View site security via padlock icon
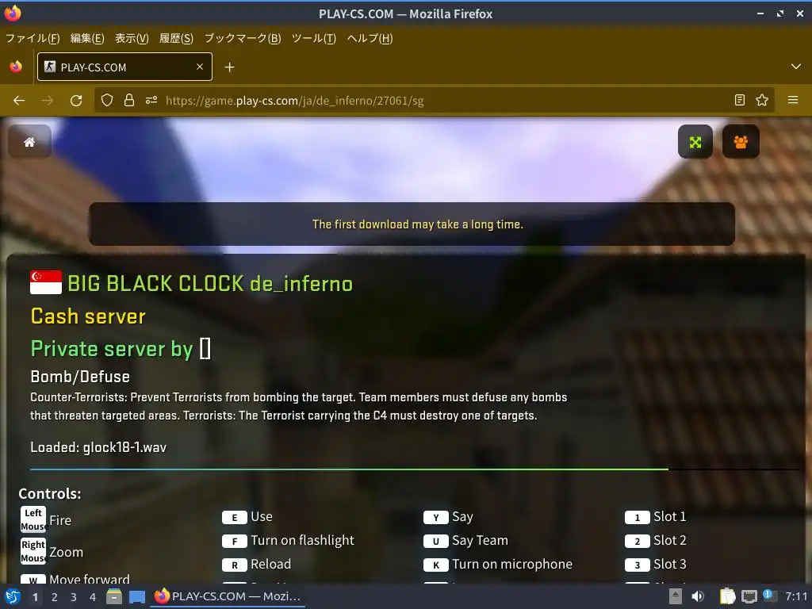The width and height of the screenshot is (812, 609). (x=129, y=101)
